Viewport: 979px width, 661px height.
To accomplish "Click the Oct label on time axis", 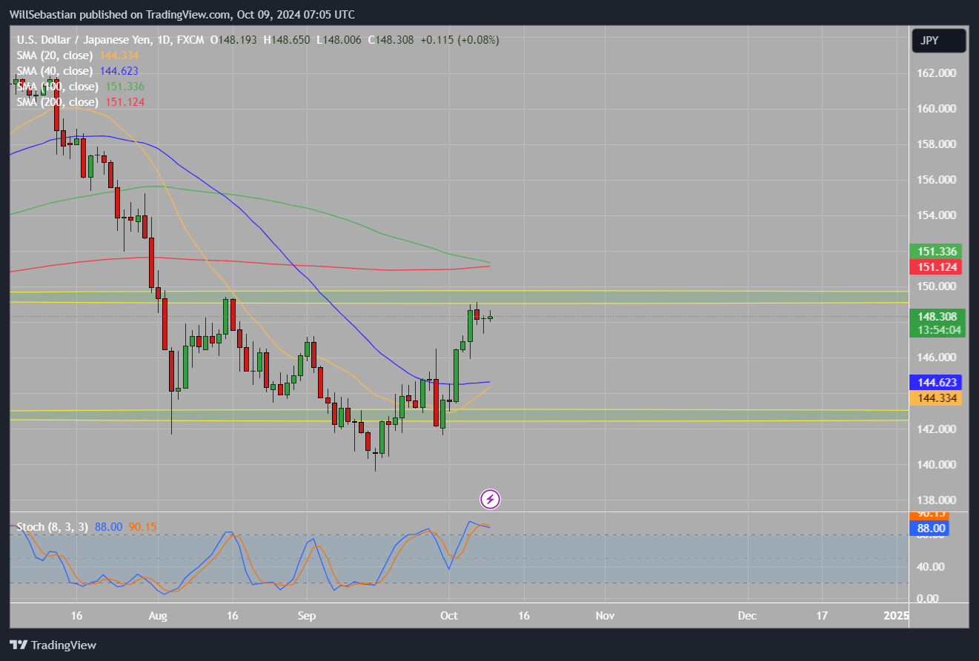I will pos(449,615).
